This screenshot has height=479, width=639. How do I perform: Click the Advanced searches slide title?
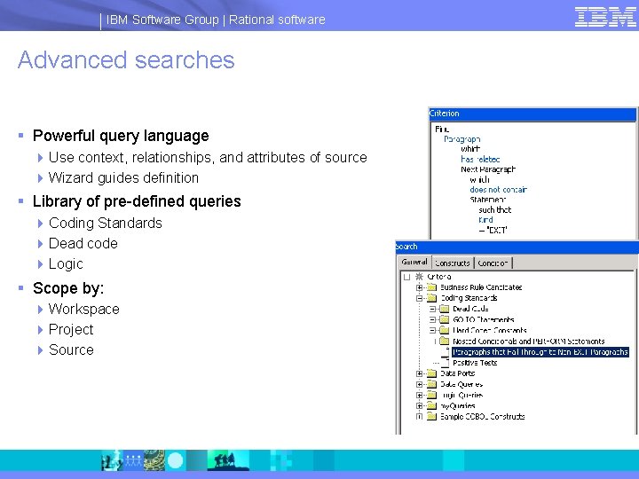pos(126,60)
